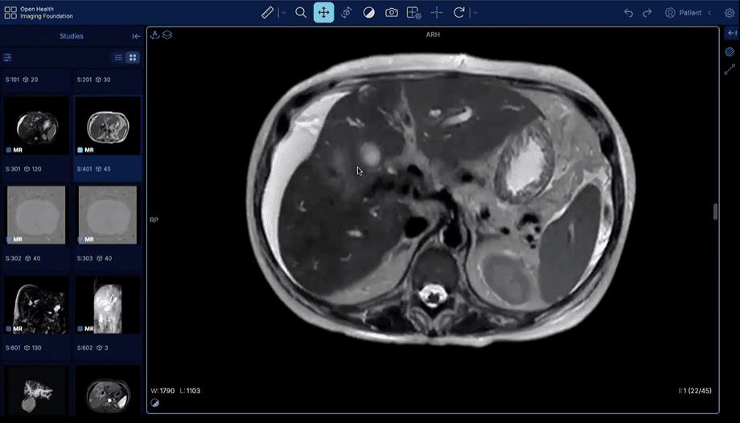Select the Length measurement ruler tool
Image resolution: width=740 pixels, height=423 pixels.
point(269,13)
